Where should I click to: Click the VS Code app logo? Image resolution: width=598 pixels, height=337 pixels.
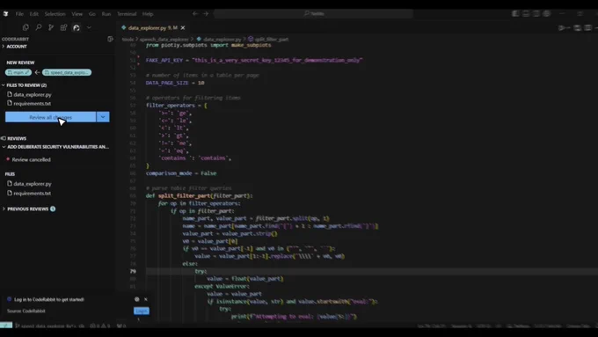6,14
